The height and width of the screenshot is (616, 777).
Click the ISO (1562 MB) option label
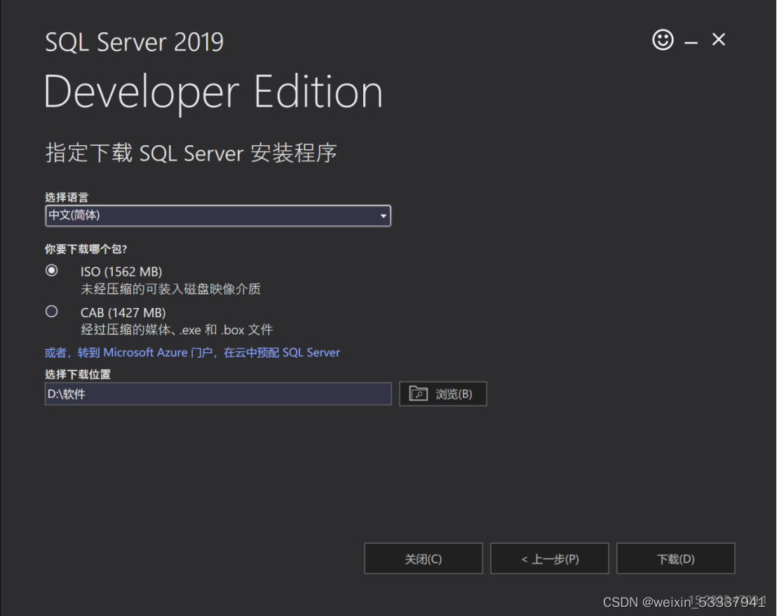pyautogui.click(x=121, y=272)
